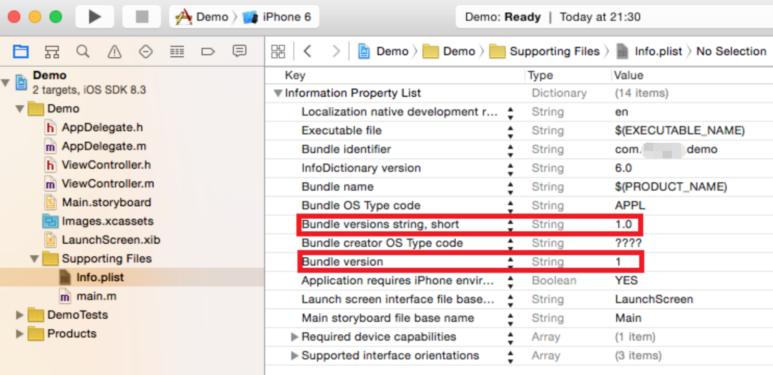The image size is (773, 375).
Task: Collapse the Demo project root
Action: click(6, 82)
